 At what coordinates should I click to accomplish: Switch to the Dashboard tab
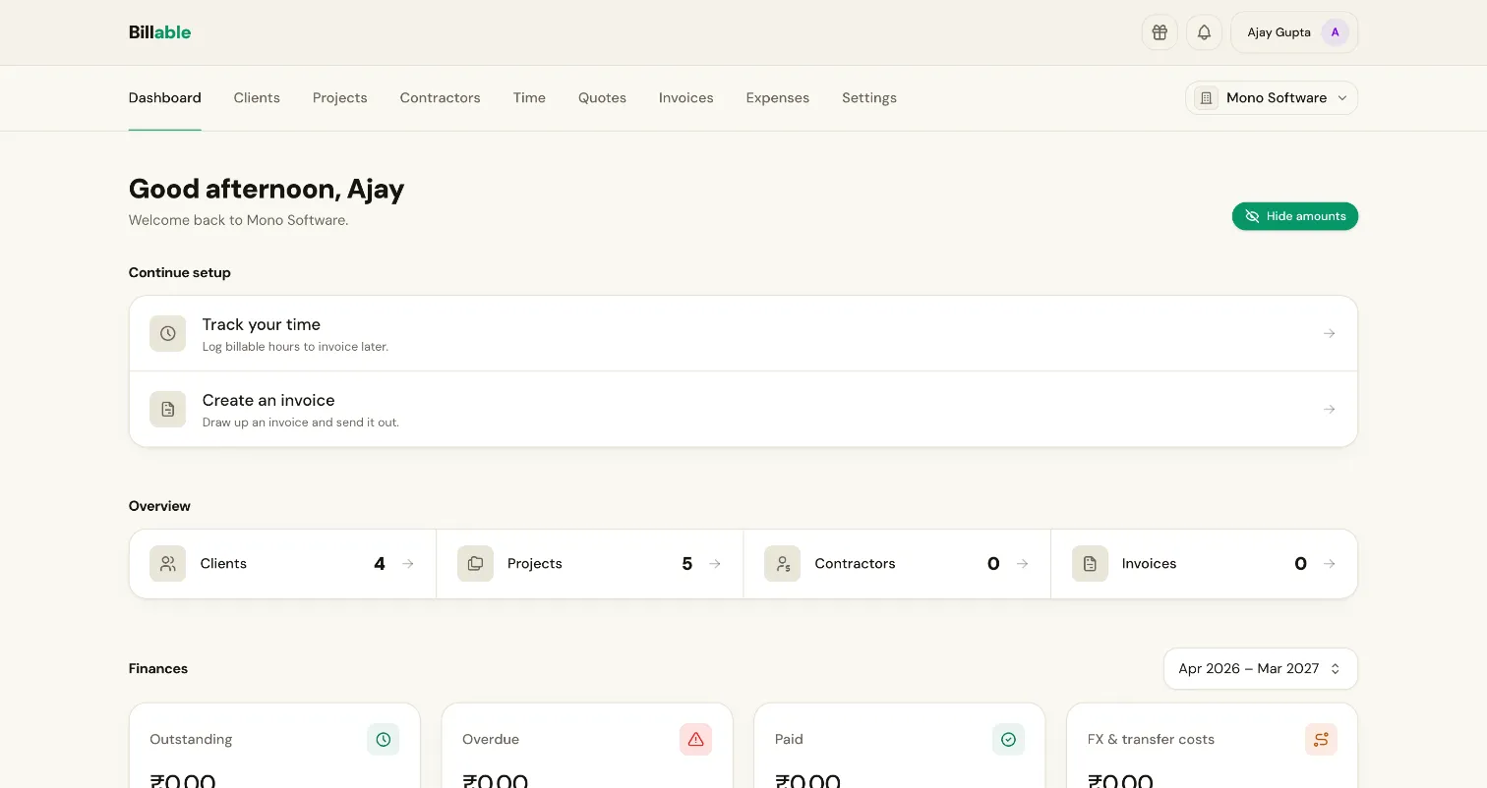164,97
